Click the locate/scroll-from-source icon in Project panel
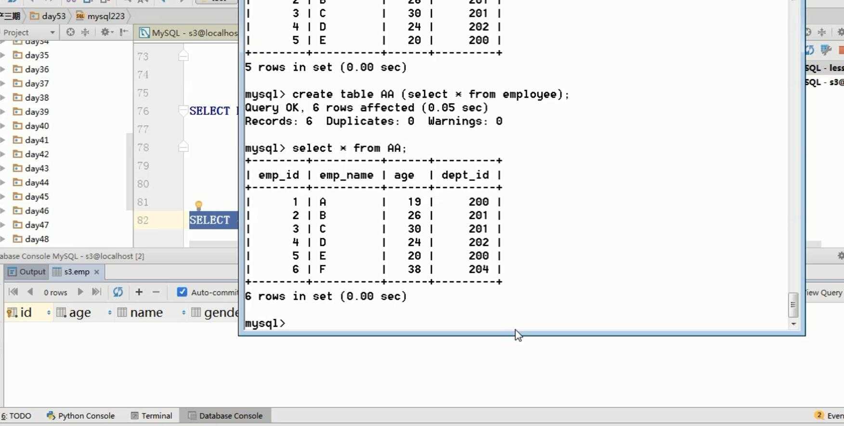844x426 pixels. pyautogui.click(x=70, y=32)
